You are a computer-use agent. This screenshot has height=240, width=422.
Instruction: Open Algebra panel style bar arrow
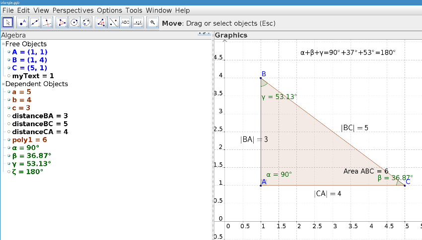point(200,33)
